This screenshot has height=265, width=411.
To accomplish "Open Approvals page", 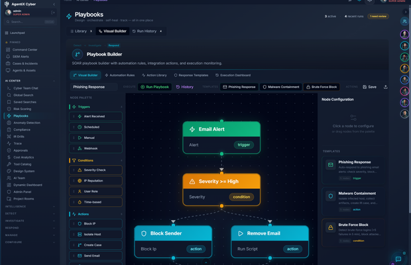I will tap(21, 150).
